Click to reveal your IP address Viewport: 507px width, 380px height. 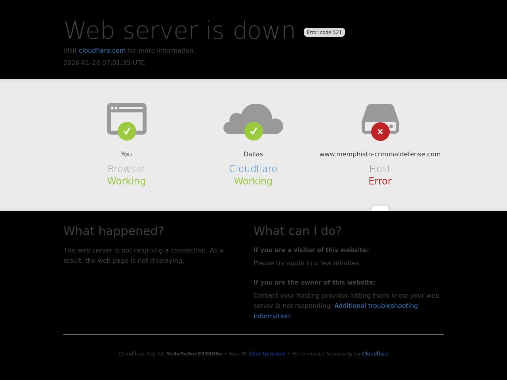click(x=267, y=353)
